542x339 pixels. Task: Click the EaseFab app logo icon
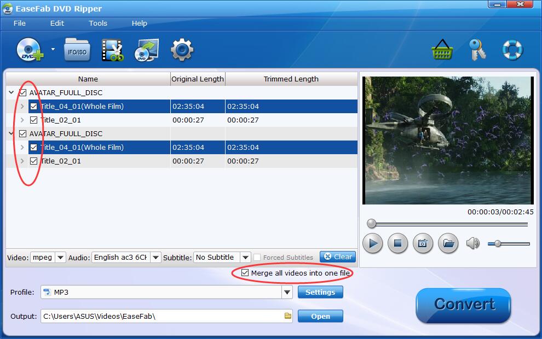(x=7, y=9)
